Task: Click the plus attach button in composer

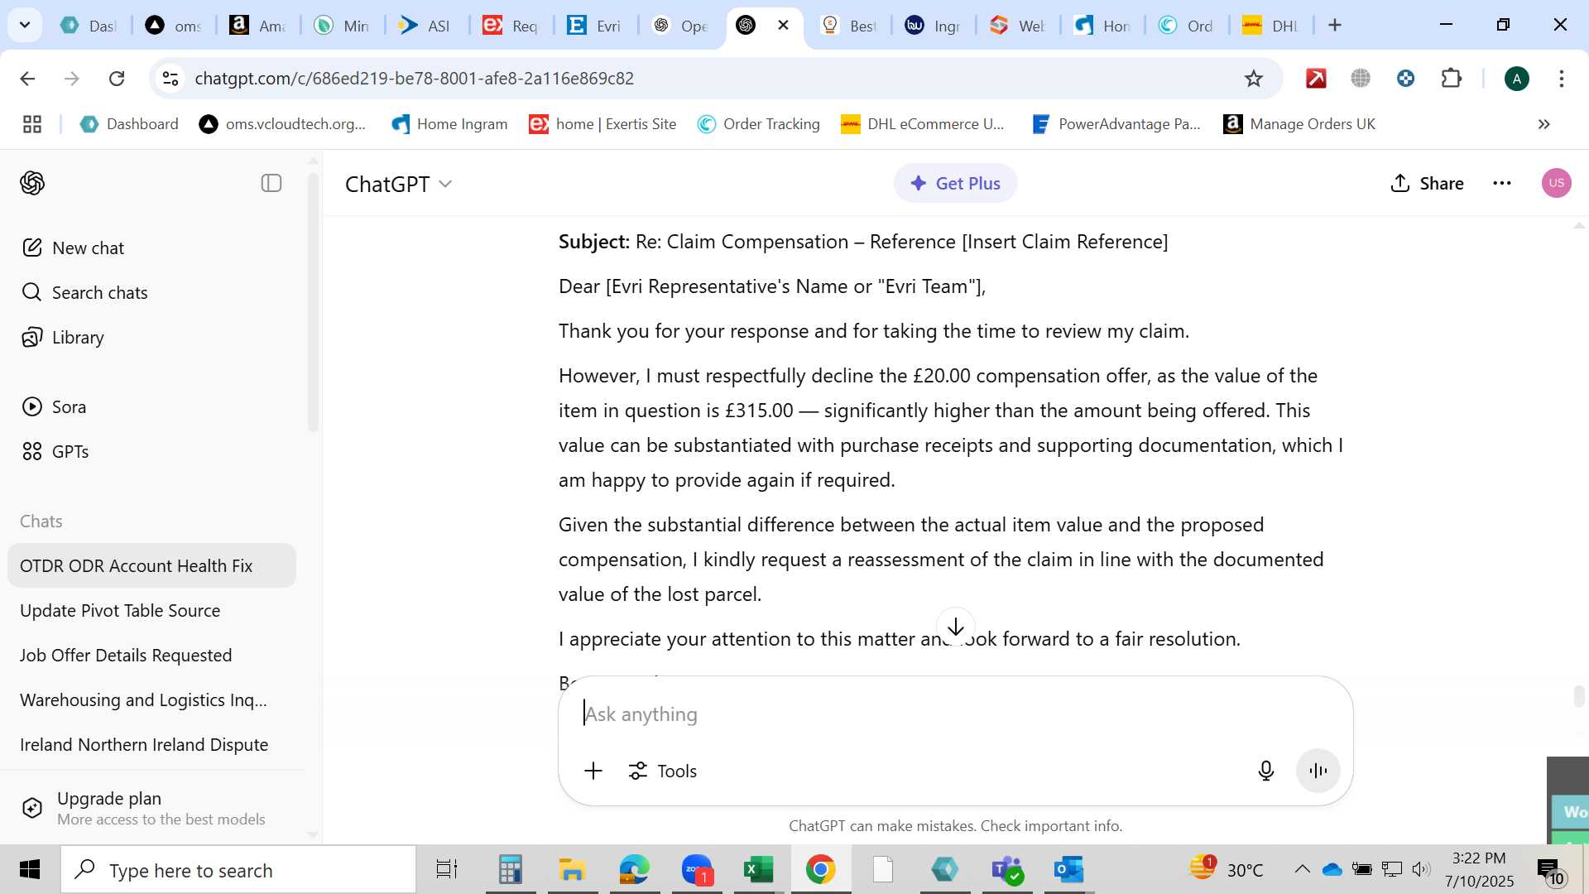Action: click(x=593, y=771)
